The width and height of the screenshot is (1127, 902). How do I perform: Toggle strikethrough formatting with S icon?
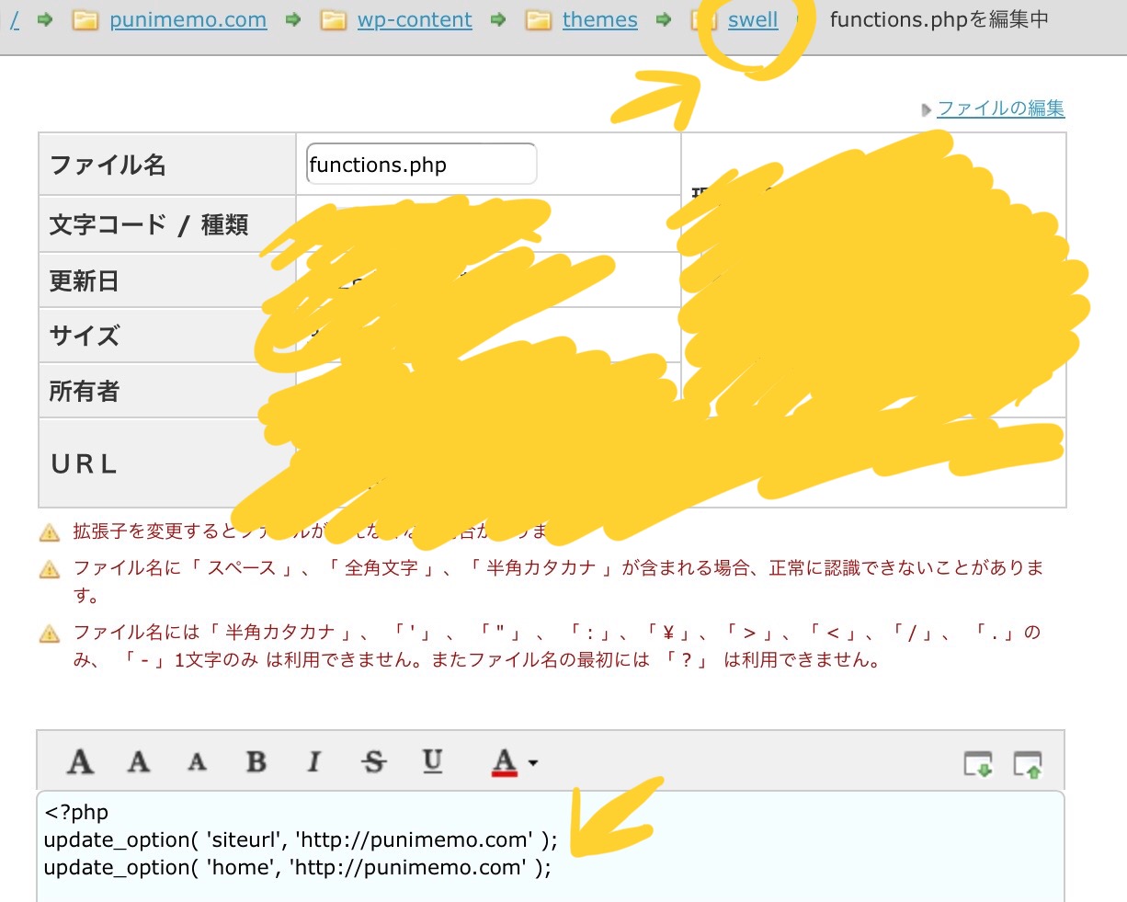pyautogui.click(x=373, y=761)
